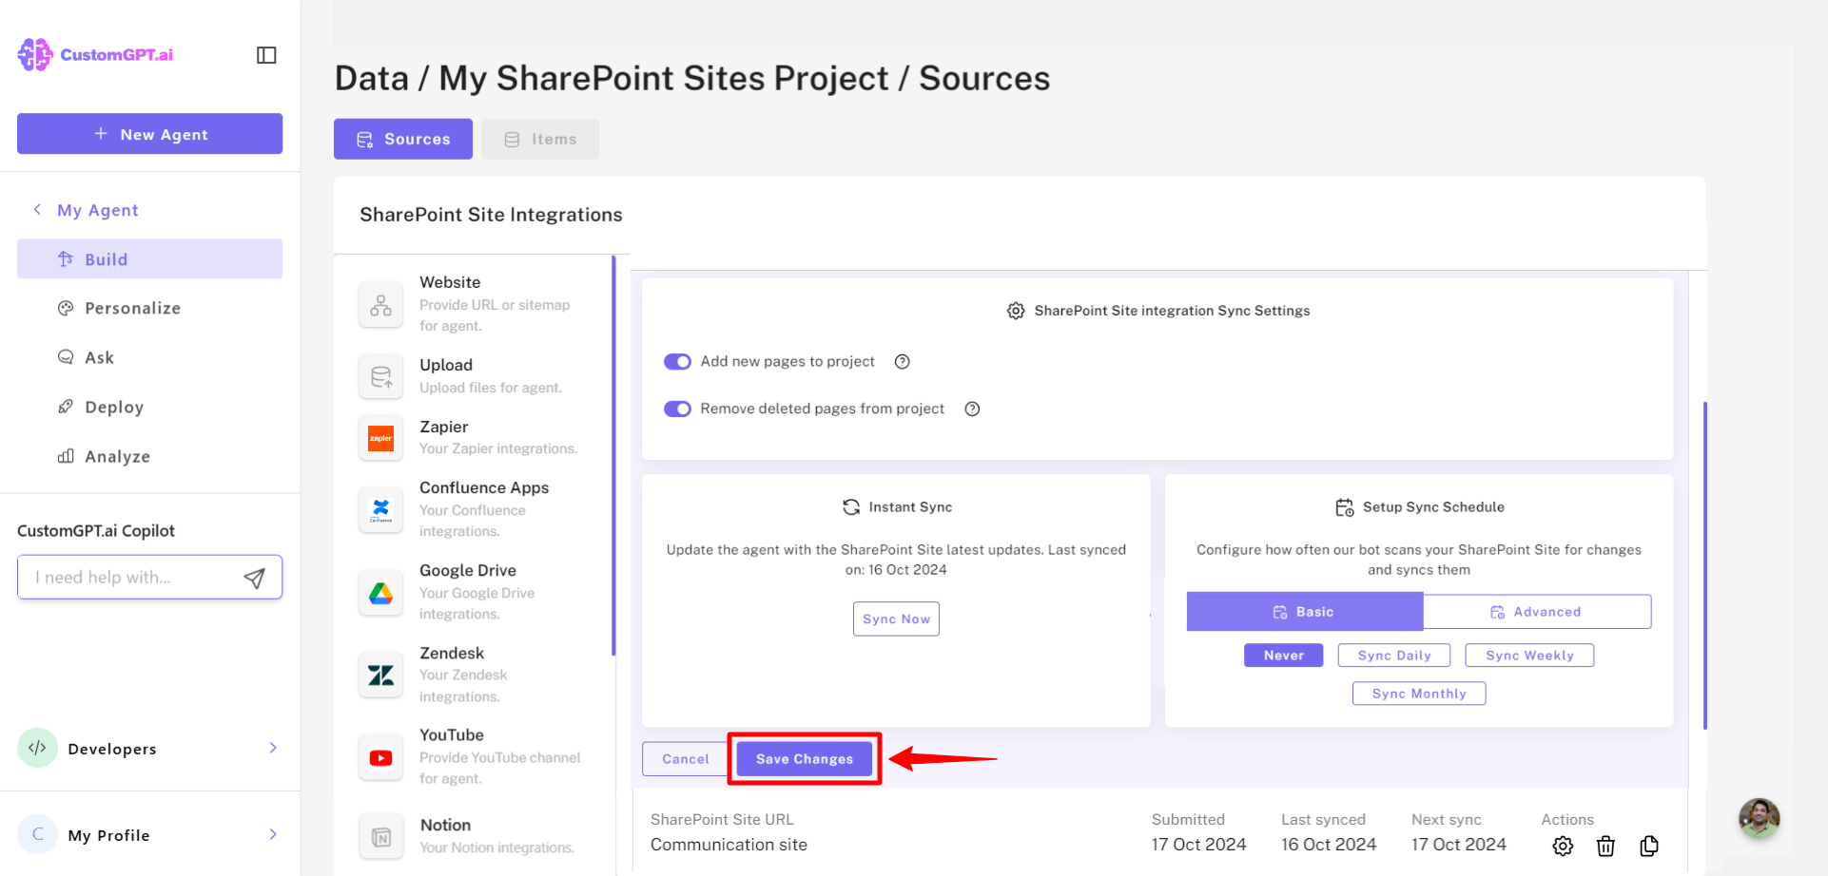Collapse the sidebar panel icon

coord(266,55)
